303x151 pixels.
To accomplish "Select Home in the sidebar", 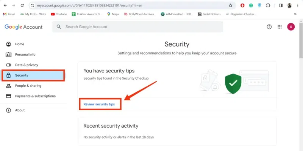I will pyautogui.click(x=19, y=44).
